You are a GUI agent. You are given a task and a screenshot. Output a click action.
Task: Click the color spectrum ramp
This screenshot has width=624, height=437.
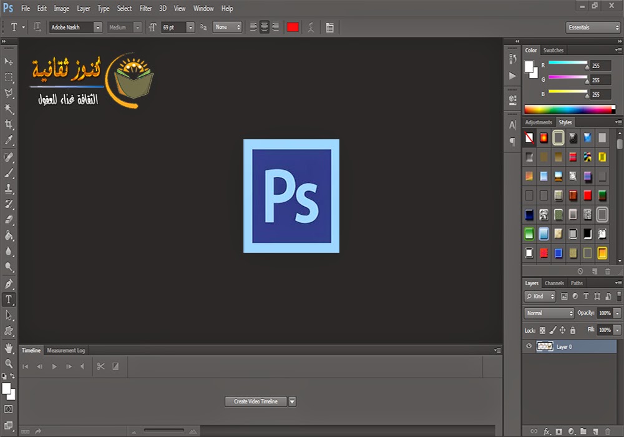(x=570, y=109)
